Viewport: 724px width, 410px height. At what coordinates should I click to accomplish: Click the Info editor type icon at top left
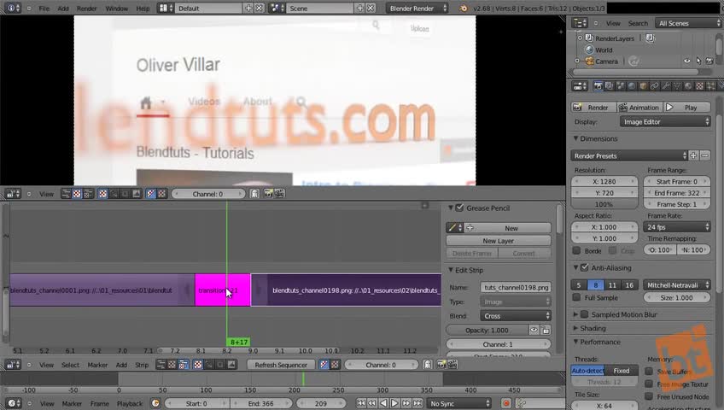click(12, 9)
